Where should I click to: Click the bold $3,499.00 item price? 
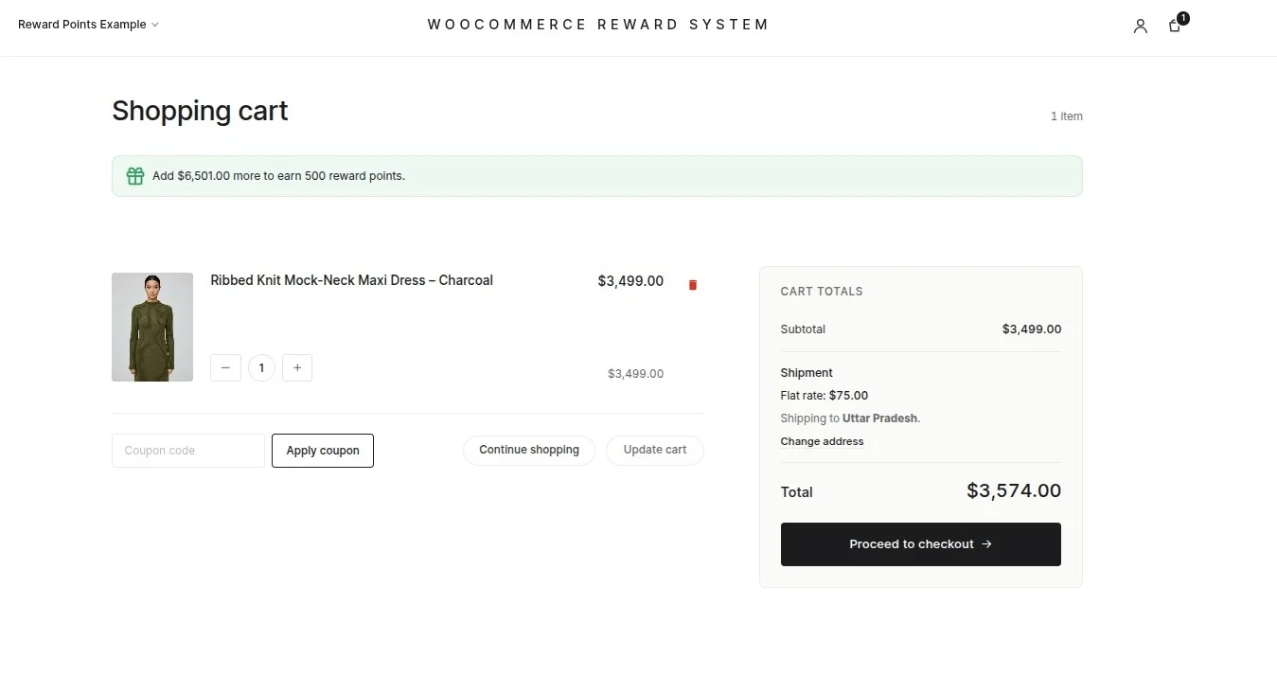point(630,281)
